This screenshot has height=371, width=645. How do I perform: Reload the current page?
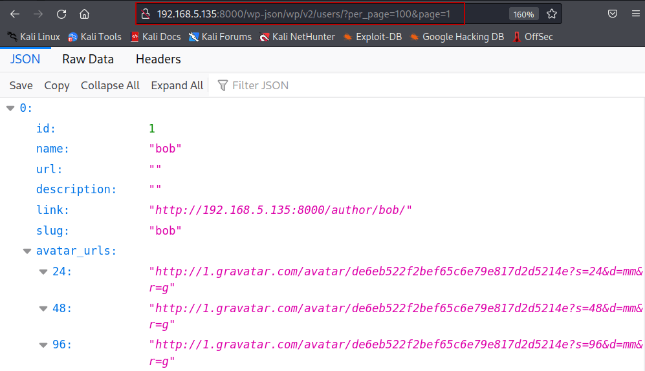tap(61, 14)
